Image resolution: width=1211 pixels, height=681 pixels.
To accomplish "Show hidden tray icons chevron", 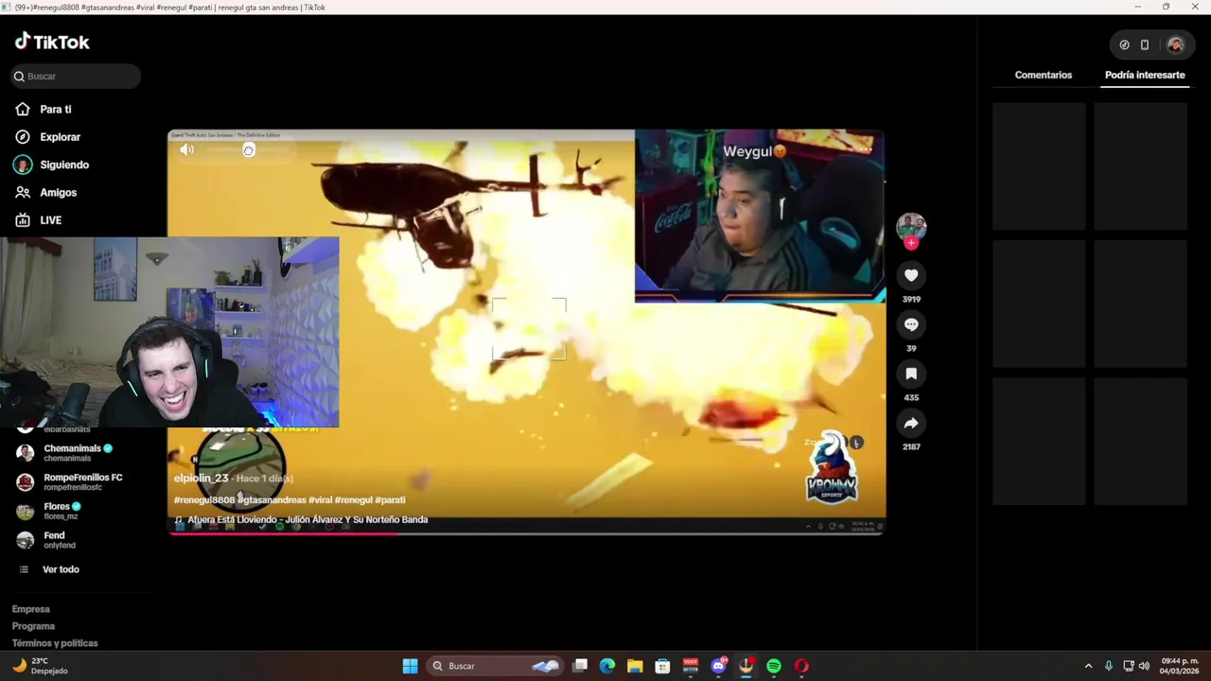I will tap(1088, 666).
